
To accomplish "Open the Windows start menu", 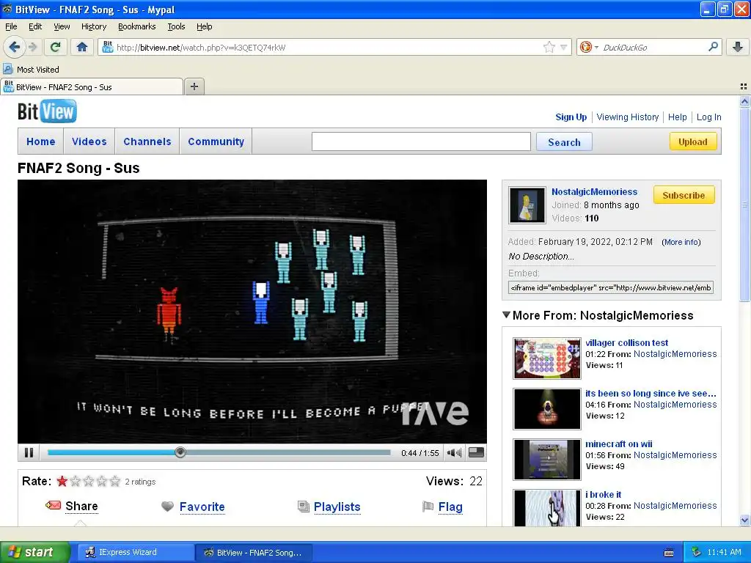I will (35, 552).
